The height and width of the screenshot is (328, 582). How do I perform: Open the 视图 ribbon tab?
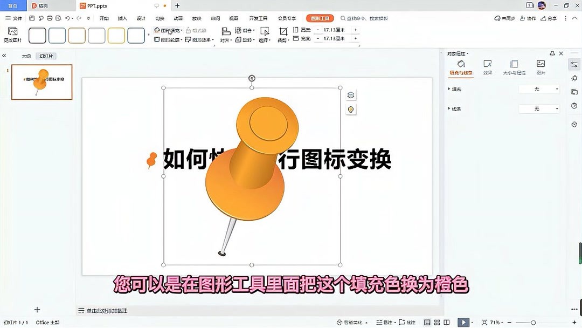[x=234, y=18]
